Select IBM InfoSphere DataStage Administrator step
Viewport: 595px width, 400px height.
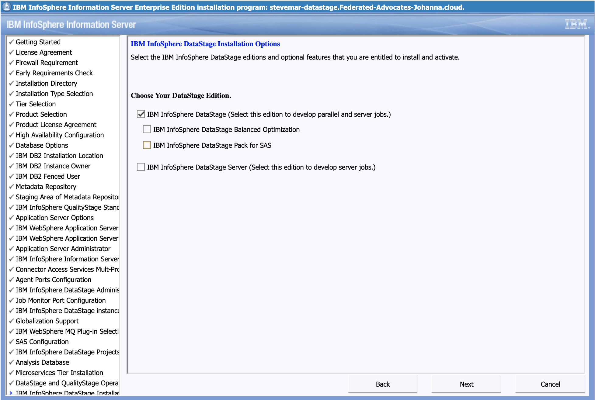click(68, 290)
